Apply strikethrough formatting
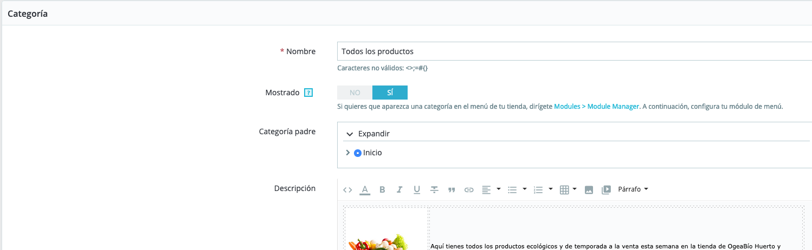Image resolution: width=812 pixels, height=250 pixels. pyautogui.click(x=434, y=190)
